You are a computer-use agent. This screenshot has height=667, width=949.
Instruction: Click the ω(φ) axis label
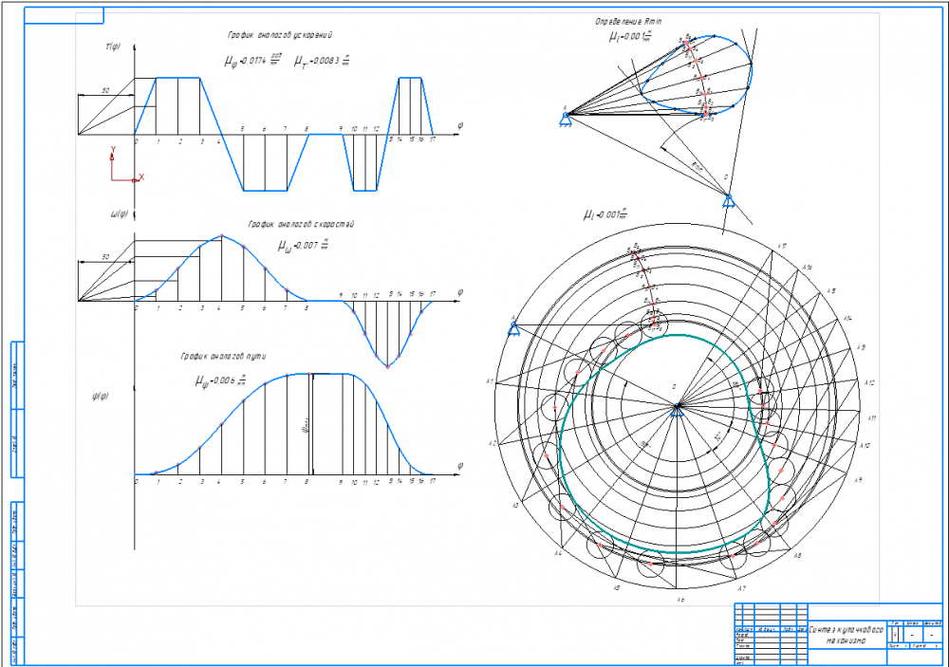(119, 213)
